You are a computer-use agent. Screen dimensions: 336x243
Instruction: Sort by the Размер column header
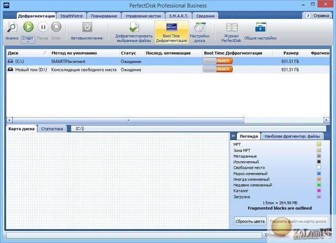[x=286, y=53]
